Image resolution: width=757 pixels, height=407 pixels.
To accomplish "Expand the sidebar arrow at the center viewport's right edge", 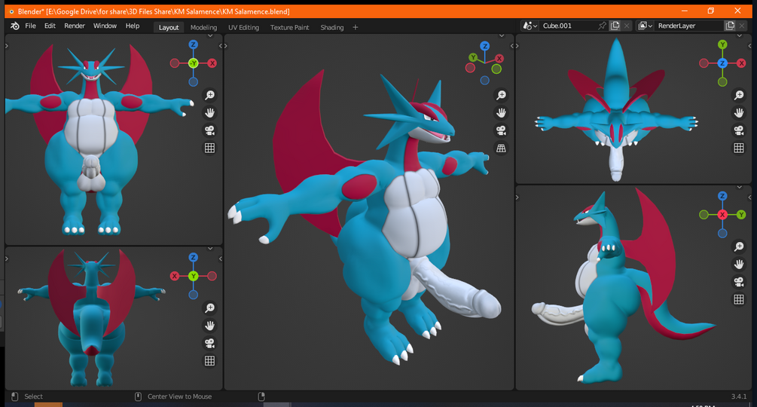I will click(x=511, y=46).
